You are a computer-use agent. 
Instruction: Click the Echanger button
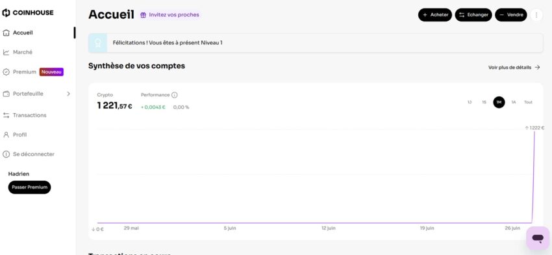point(473,15)
